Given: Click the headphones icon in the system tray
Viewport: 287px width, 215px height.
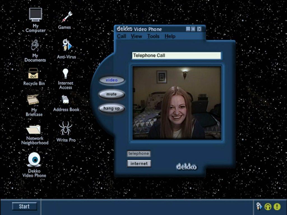Looking at the screenshot, I should (x=268, y=206).
